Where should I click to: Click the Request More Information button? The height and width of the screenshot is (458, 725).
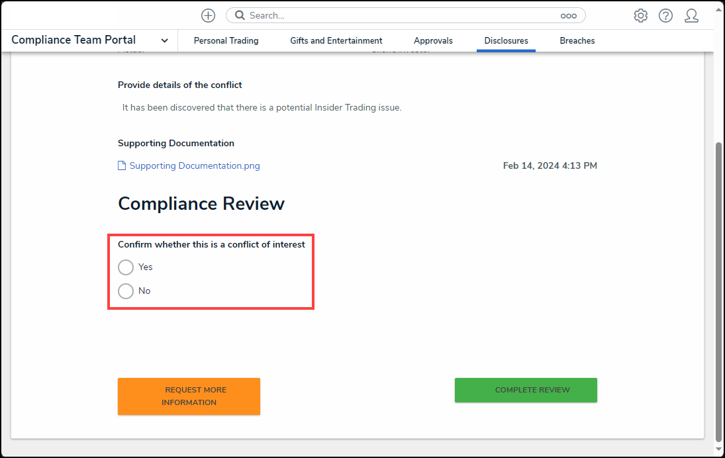click(x=189, y=396)
